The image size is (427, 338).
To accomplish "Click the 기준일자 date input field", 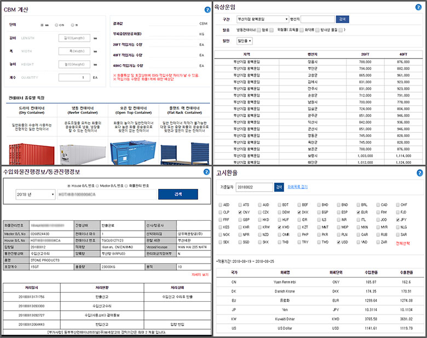I will [x=254, y=187].
